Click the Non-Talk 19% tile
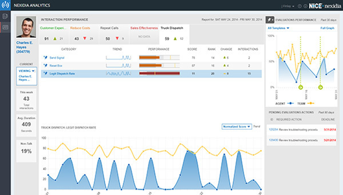Image resolution: width=343 pixels, height=195 pixels. click(x=26, y=151)
